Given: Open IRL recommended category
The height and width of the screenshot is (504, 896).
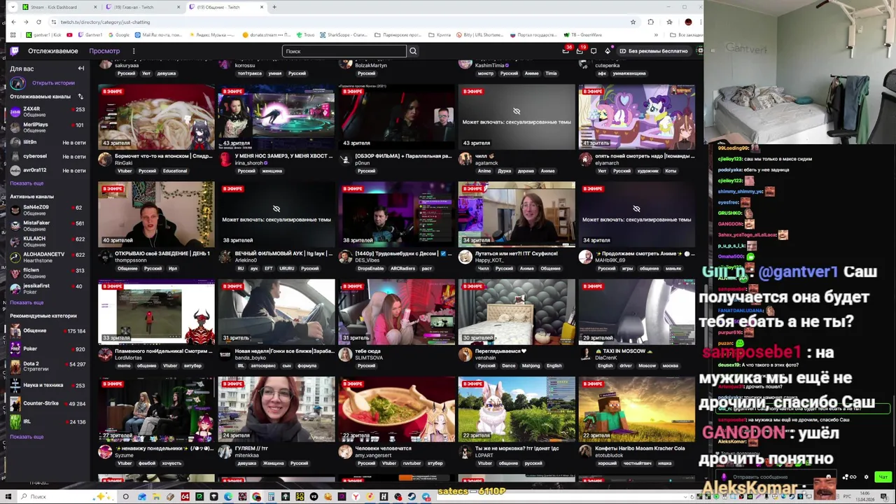Looking at the screenshot, I should [47, 421].
